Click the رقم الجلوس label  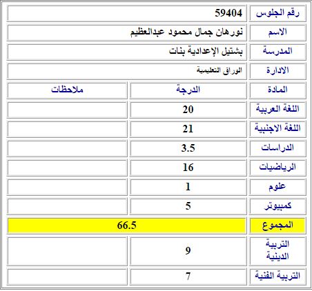[277, 13]
